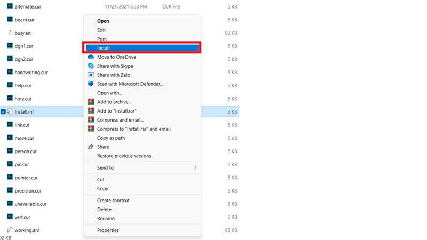Choose Edit from the context menu
The height and width of the screenshot is (240, 427).
point(101,30)
